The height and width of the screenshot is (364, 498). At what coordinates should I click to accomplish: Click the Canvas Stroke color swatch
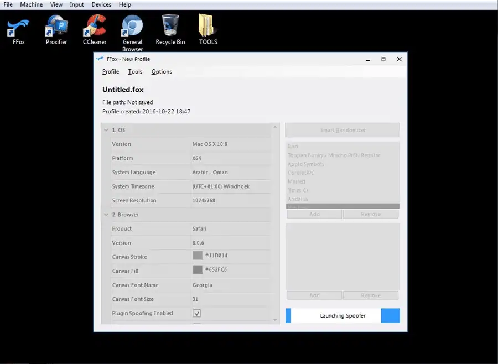(x=198, y=256)
